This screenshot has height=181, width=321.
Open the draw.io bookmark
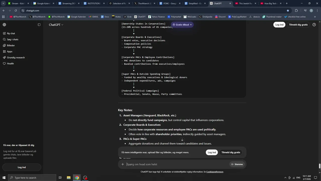(x=255, y=17)
